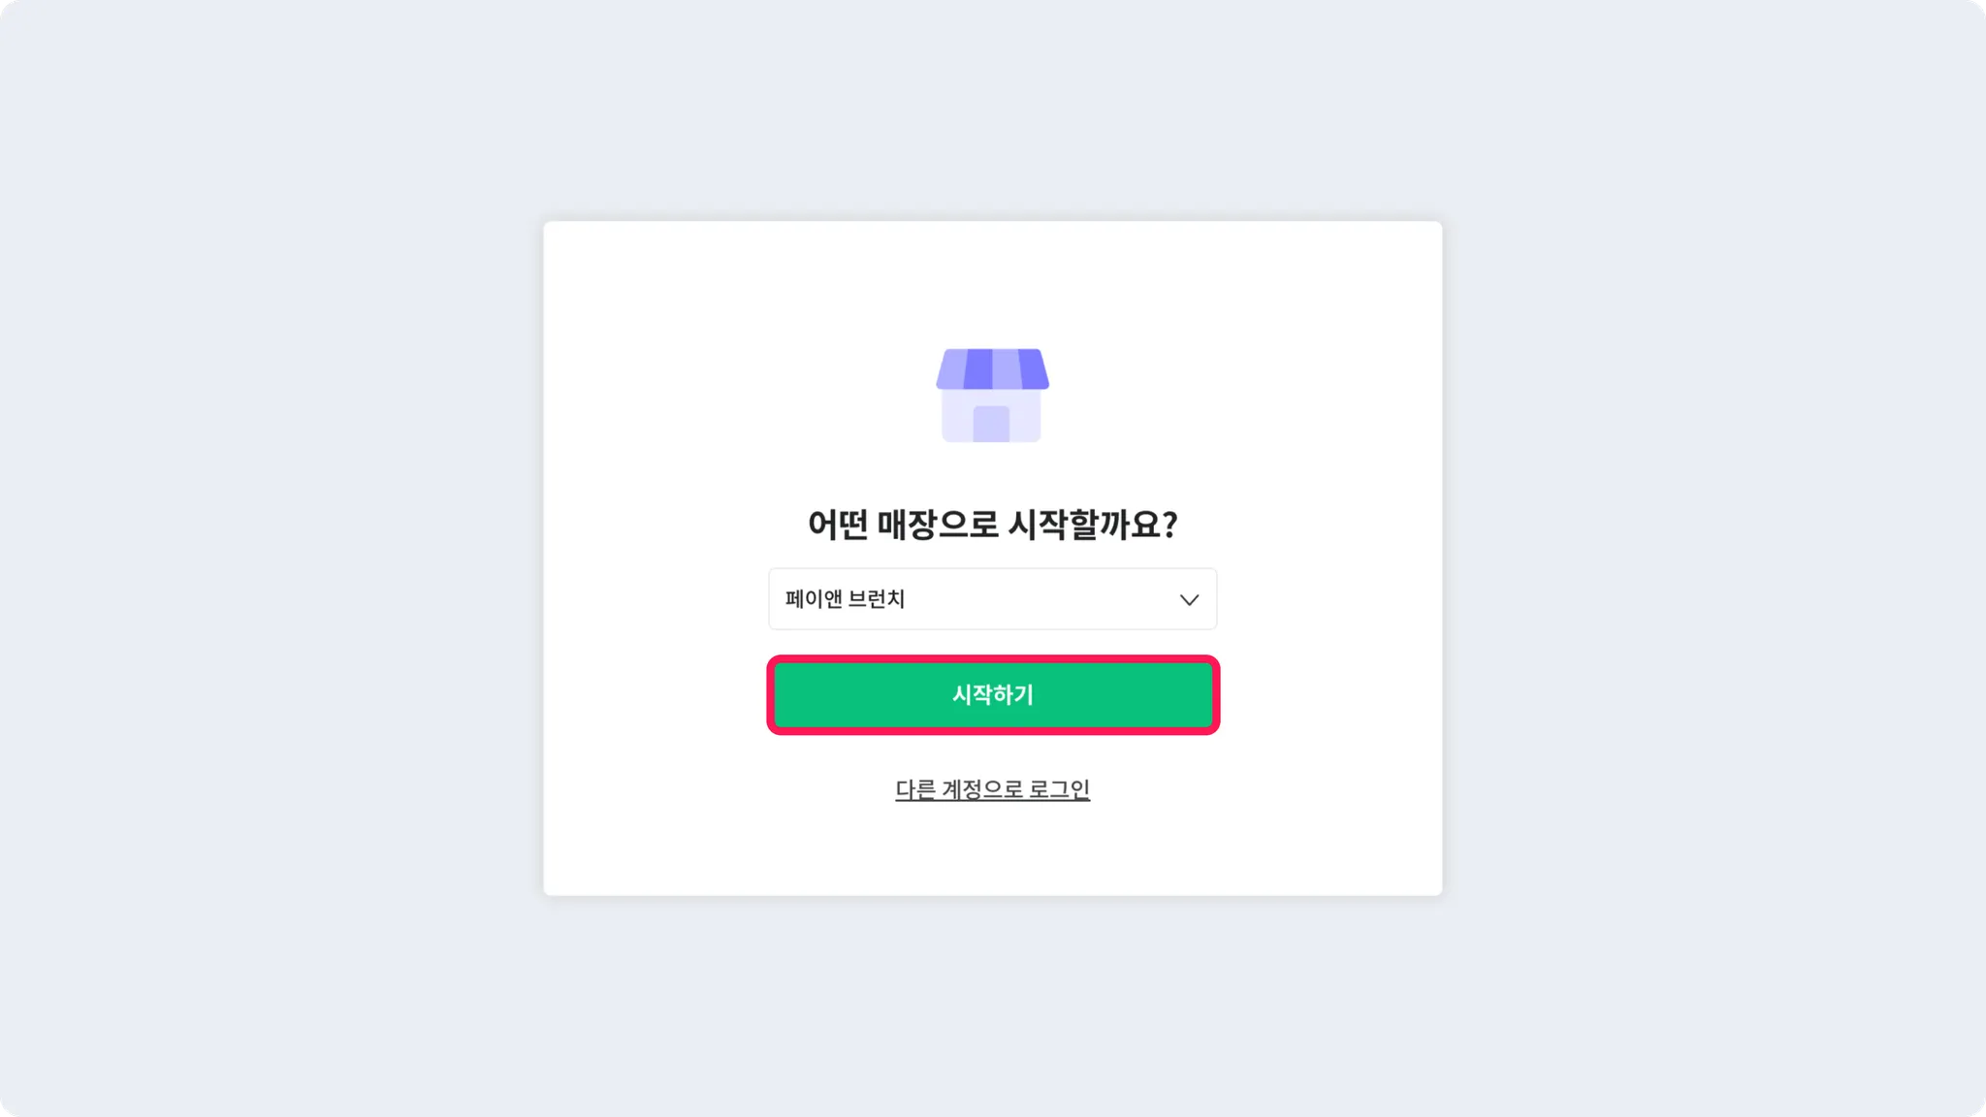Viewport: 1986px width, 1117px height.
Task: Click the 다른 계정으로 로그인 link
Action: pos(992,789)
